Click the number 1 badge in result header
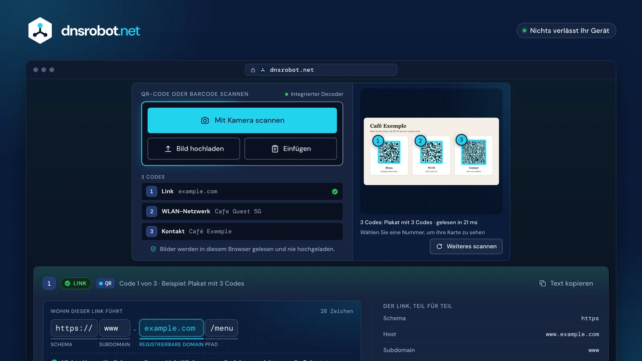This screenshot has height=361, width=642. pyautogui.click(x=49, y=283)
